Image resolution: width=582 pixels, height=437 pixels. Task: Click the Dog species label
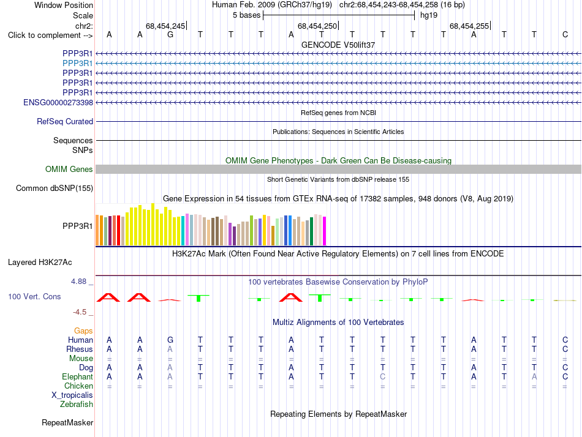tap(86, 368)
